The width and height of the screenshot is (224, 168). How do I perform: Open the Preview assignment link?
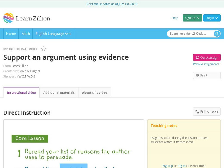pyautogui.click(x=207, y=64)
